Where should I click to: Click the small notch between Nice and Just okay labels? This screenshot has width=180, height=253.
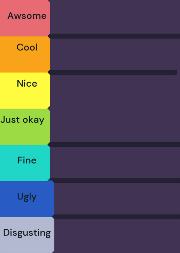49,108
